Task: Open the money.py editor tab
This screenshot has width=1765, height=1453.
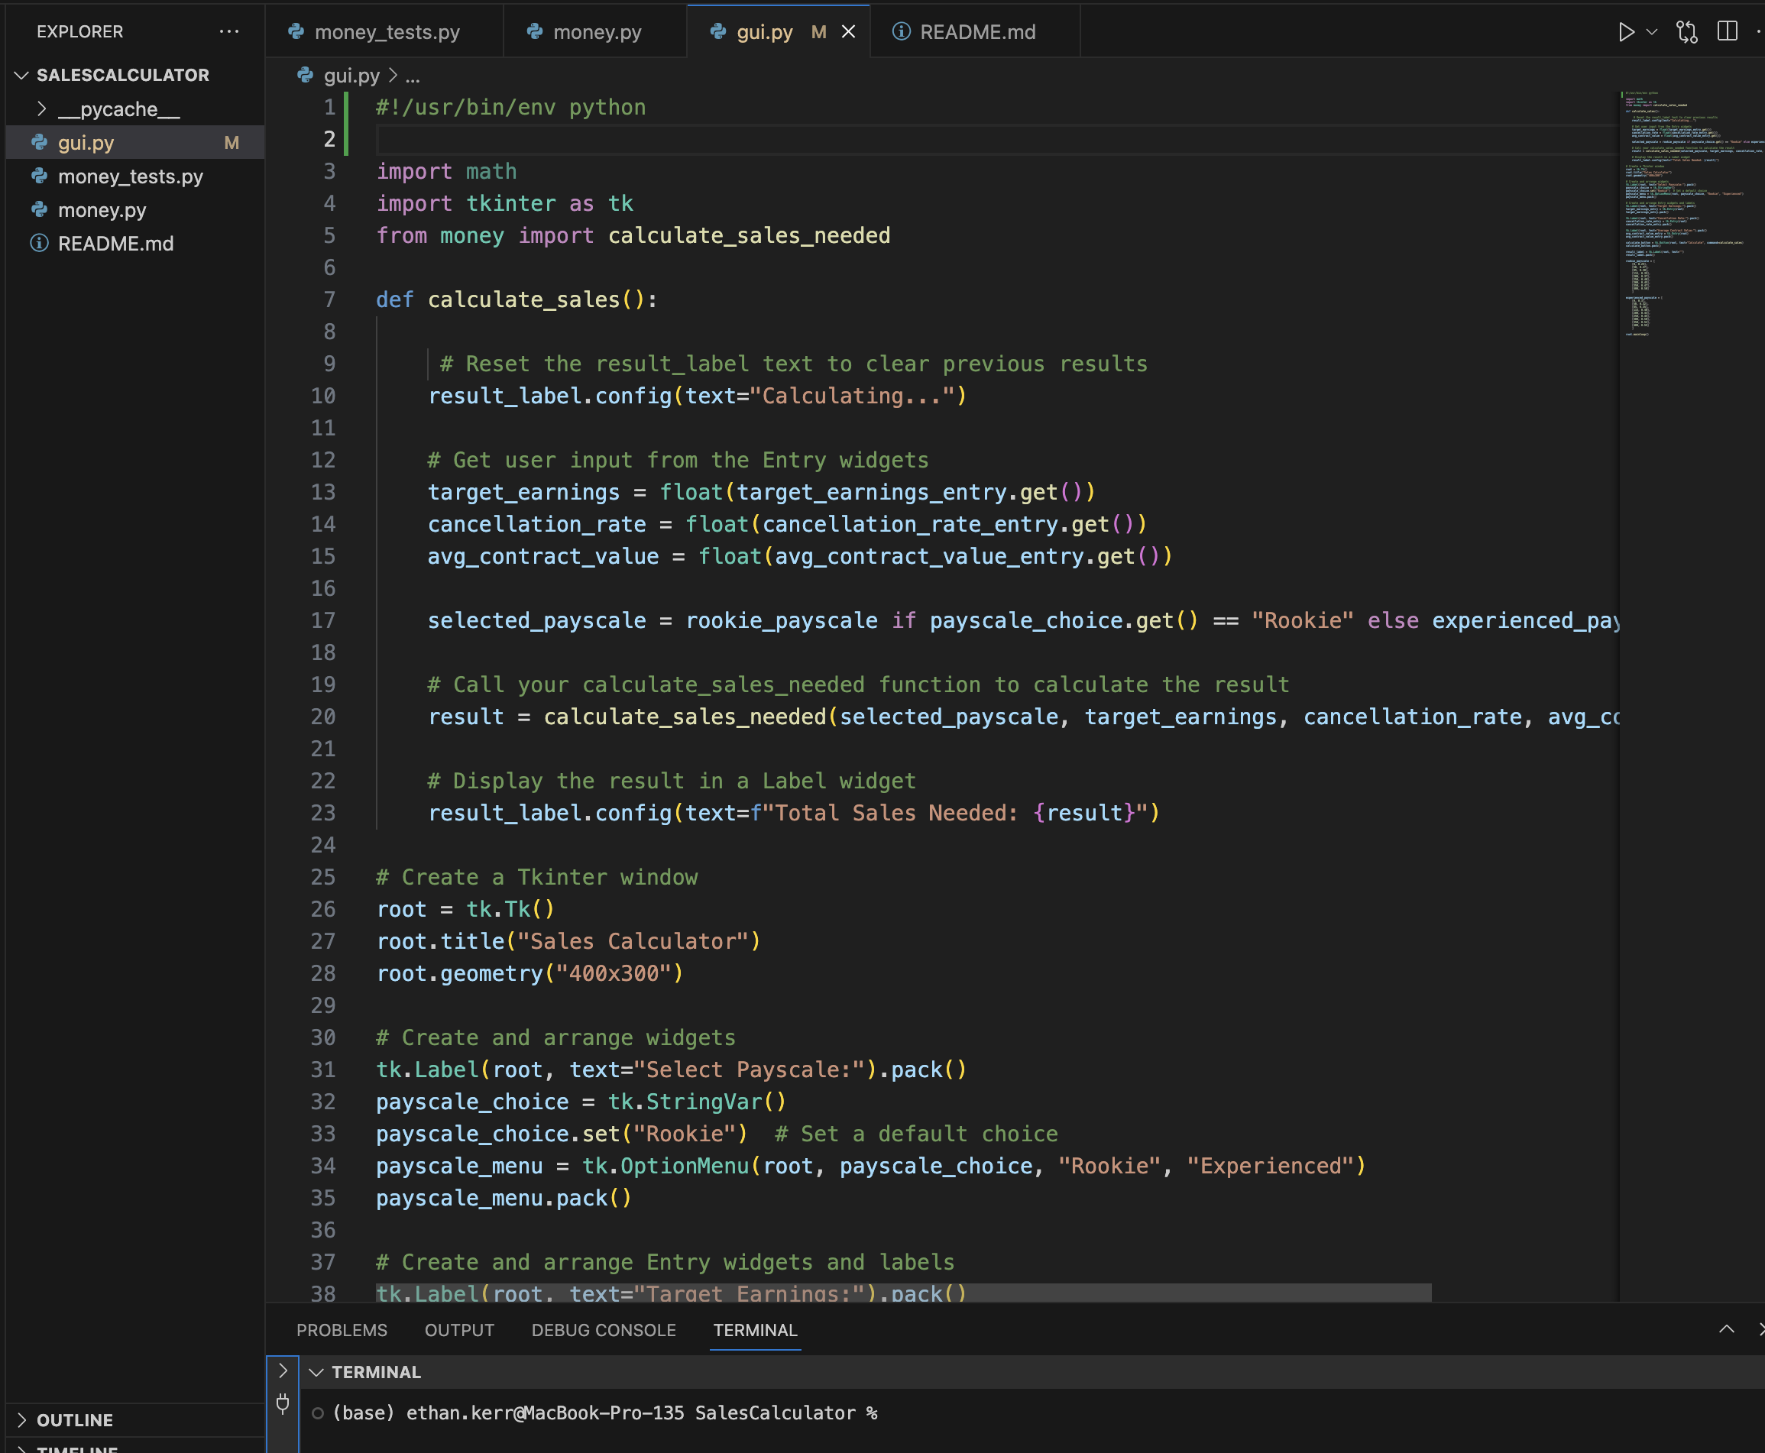Action: pos(596,32)
